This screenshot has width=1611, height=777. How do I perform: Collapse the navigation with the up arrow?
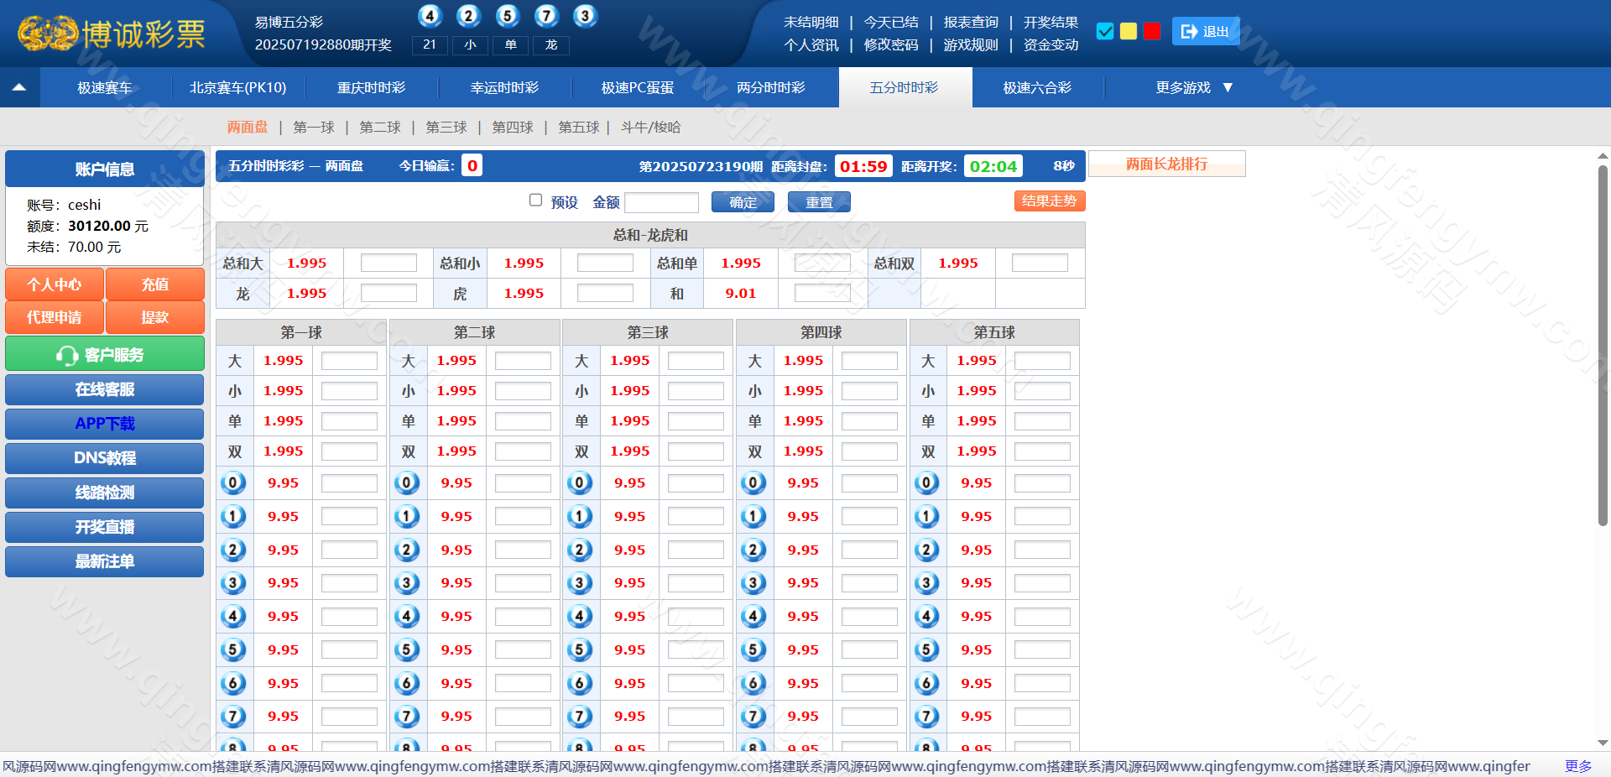tap(19, 87)
